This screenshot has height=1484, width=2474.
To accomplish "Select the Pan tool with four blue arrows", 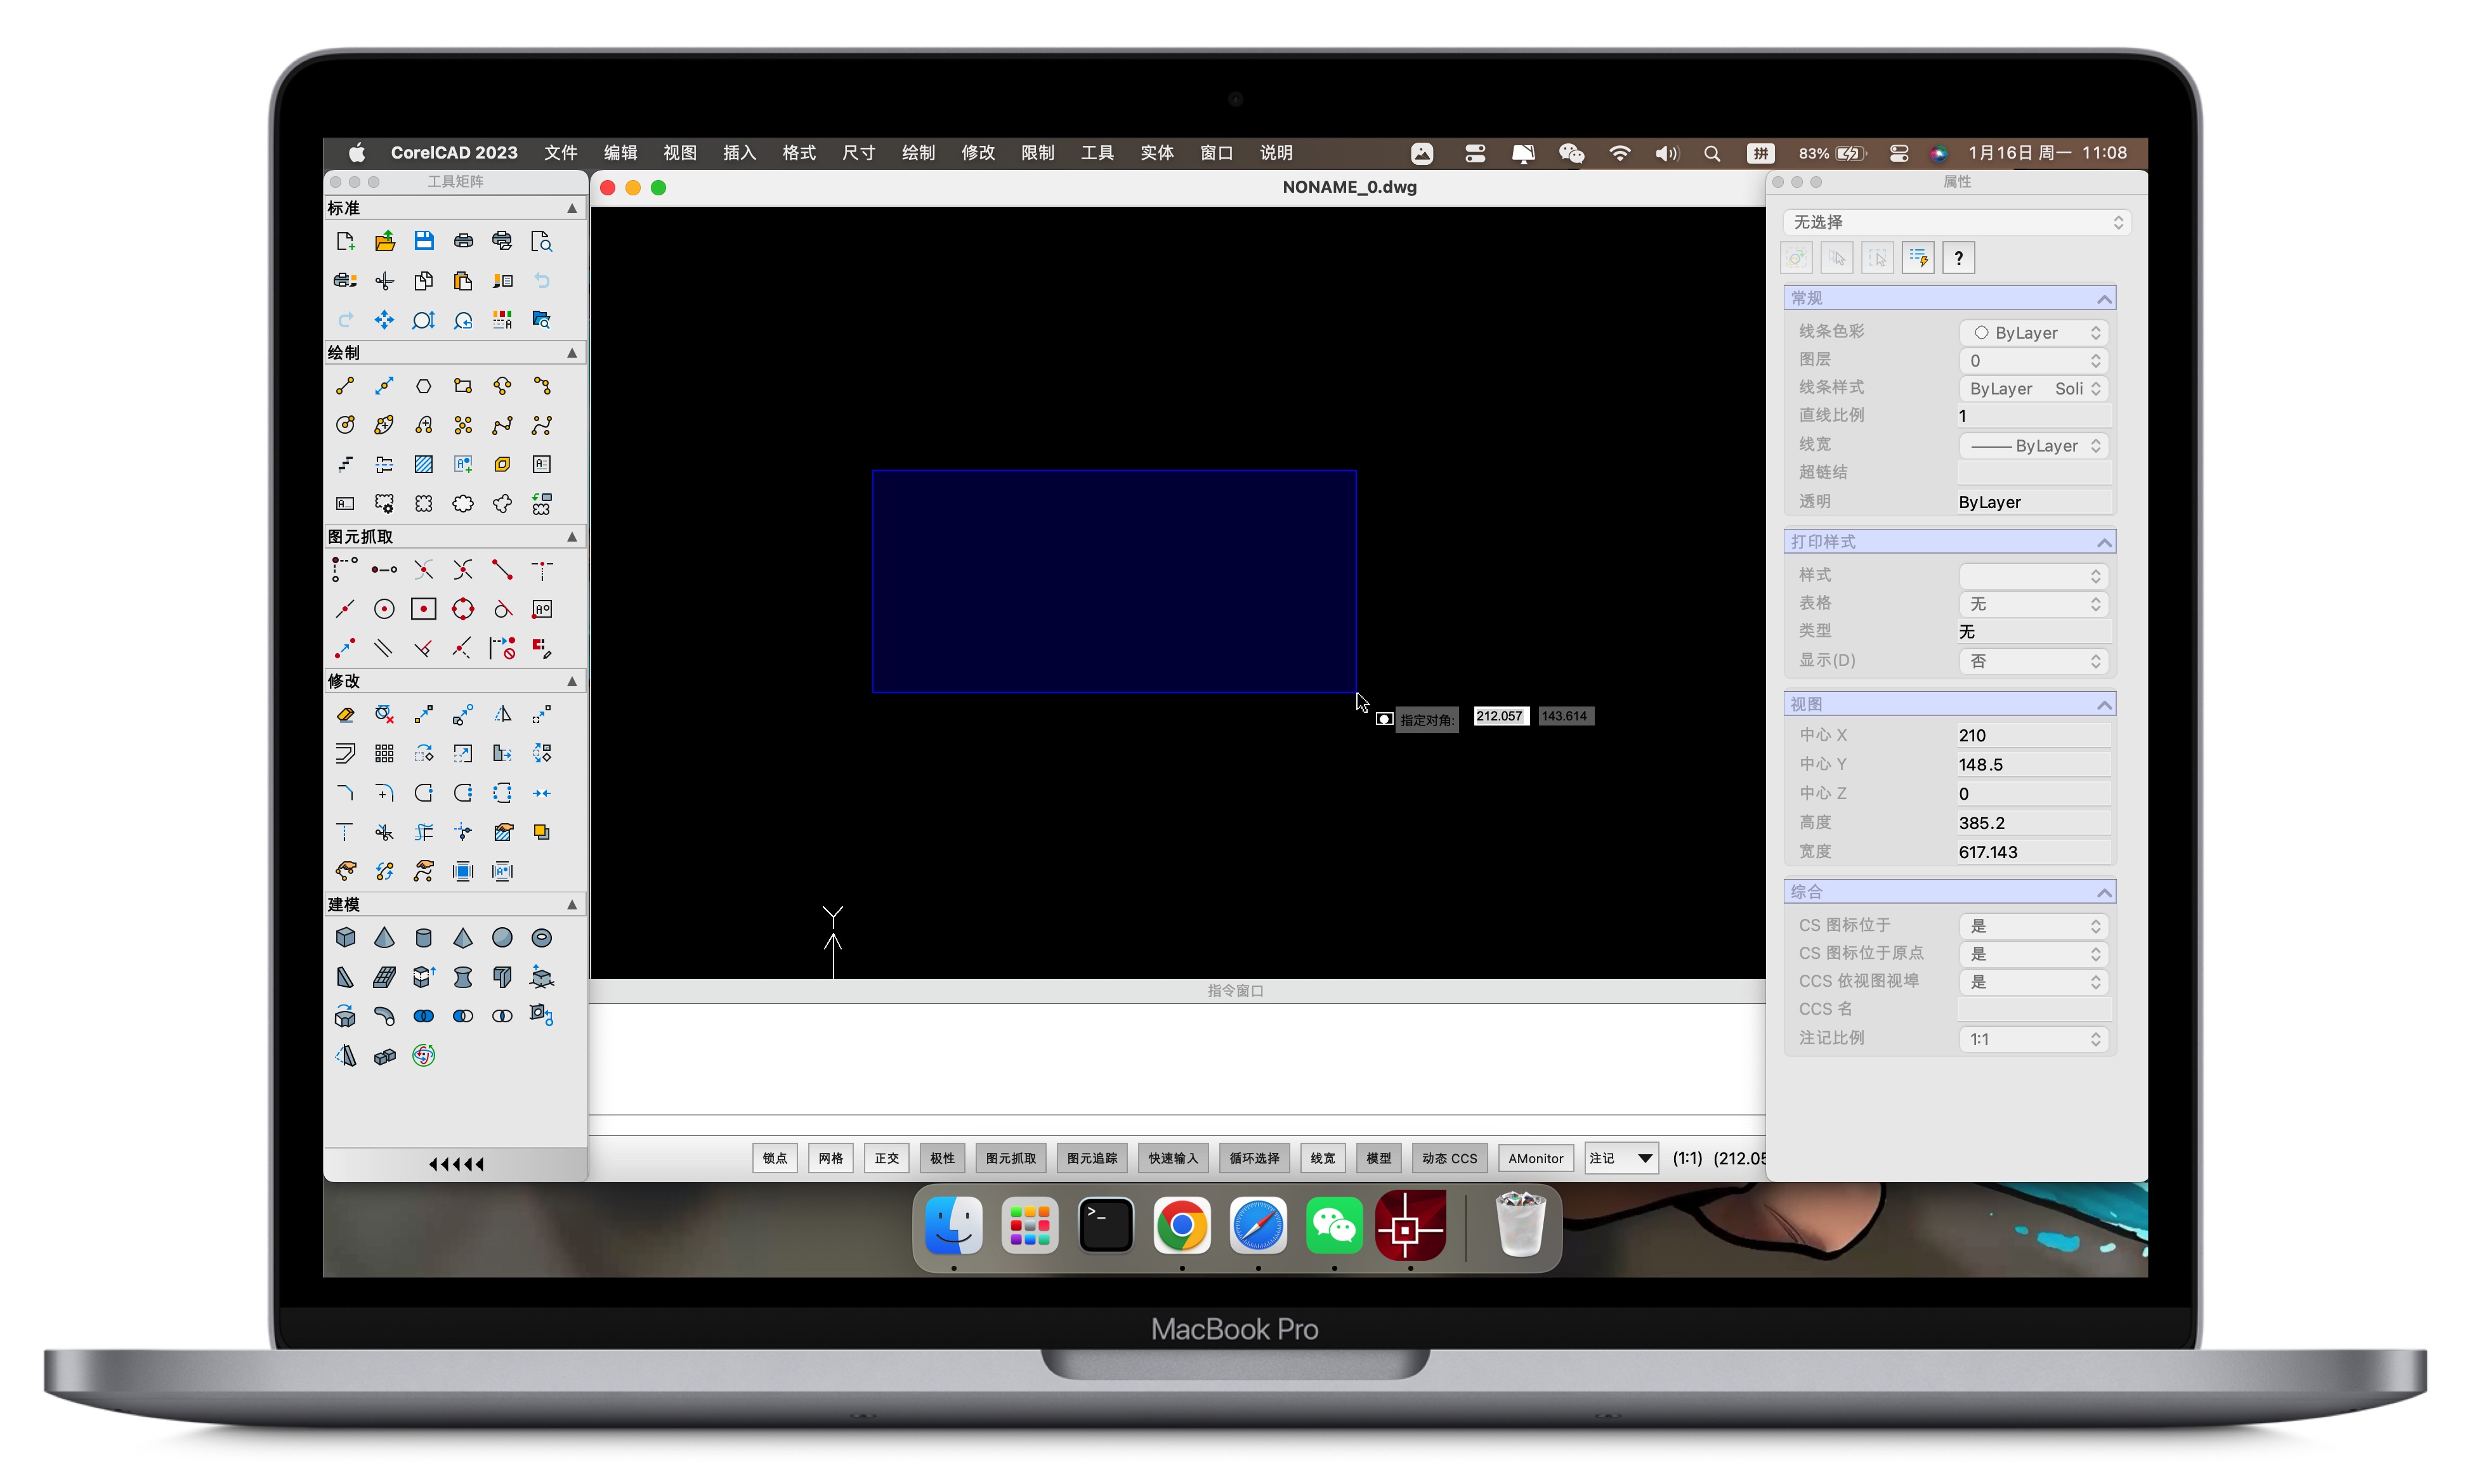I will 384,320.
